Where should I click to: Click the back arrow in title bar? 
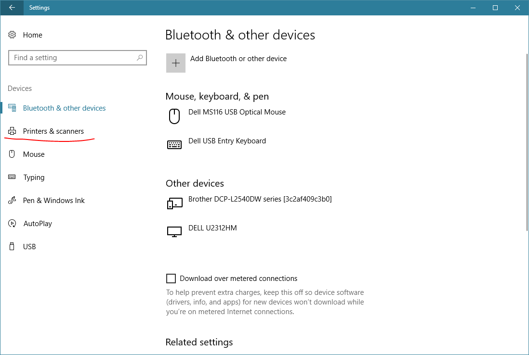click(12, 7)
